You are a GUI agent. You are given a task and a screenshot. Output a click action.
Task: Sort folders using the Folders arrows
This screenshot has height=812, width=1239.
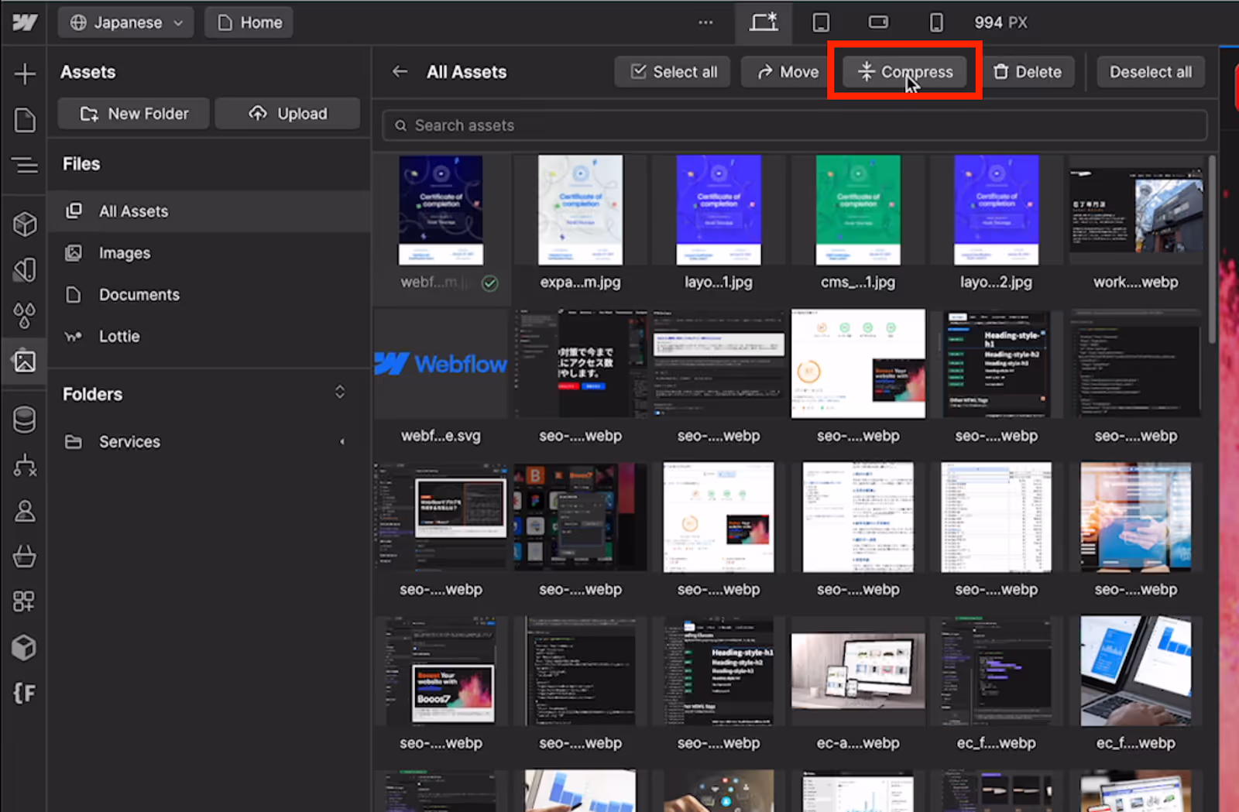click(x=340, y=392)
